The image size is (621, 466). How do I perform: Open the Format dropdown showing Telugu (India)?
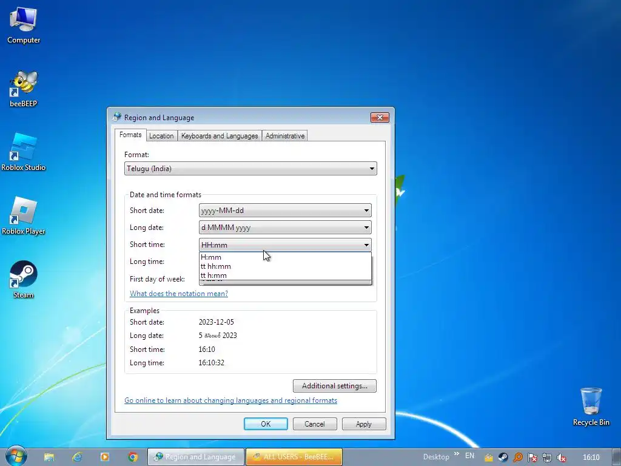[x=250, y=169]
